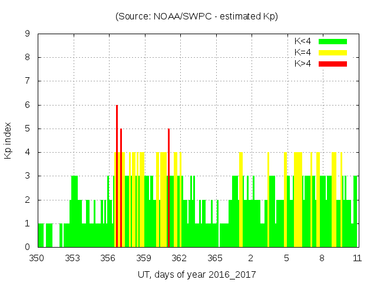Click the 0 label on the y-axis

[x=28, y=247]
